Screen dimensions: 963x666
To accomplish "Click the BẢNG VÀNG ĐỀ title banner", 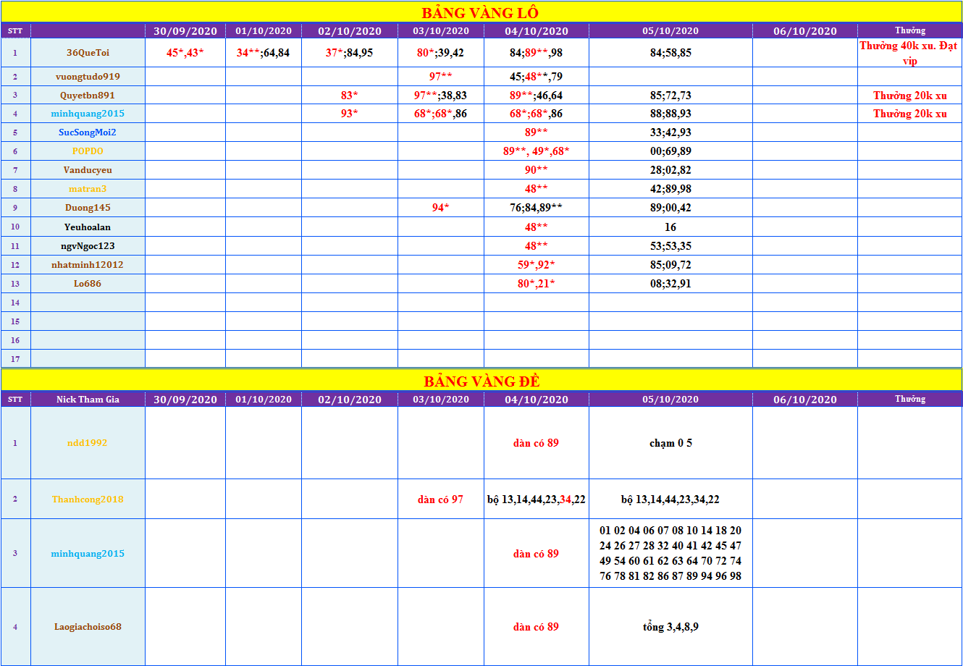I will [x=481, y=382].
